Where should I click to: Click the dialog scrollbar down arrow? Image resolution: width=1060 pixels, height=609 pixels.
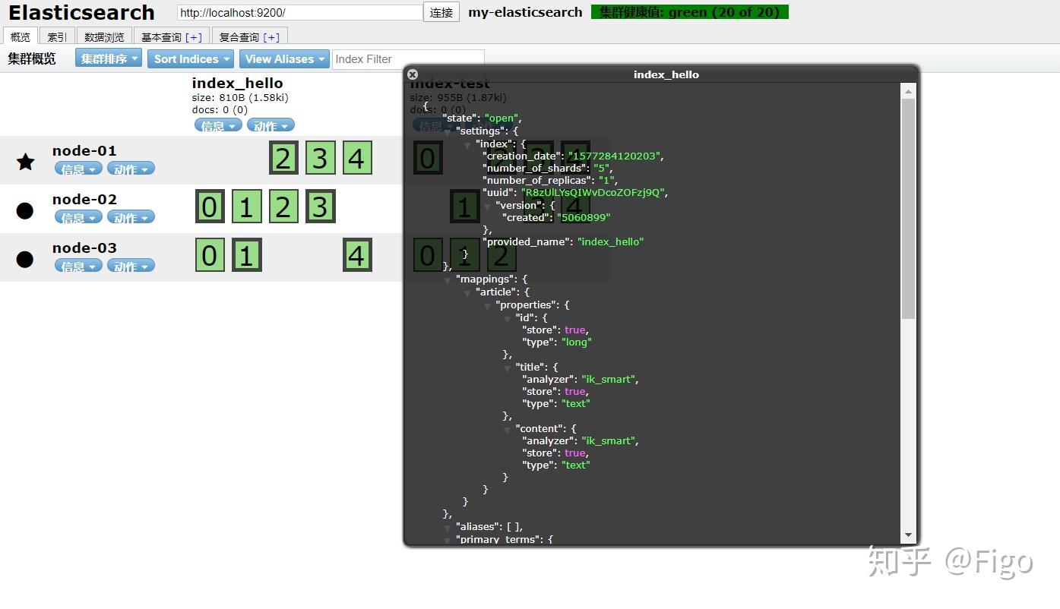click(908, 535)
